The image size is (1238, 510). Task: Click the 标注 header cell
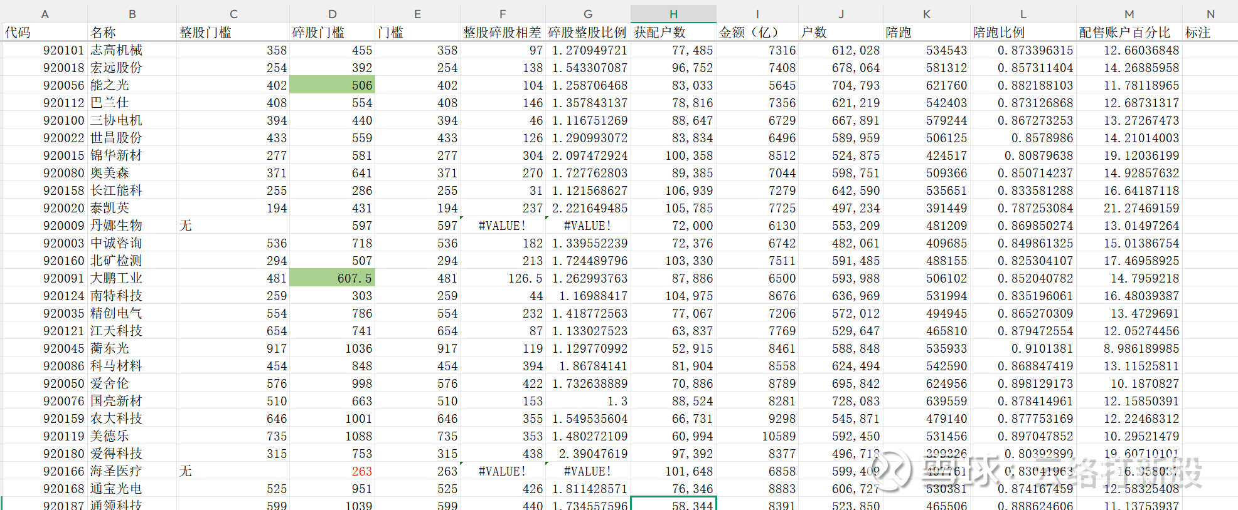[x=1210, y=33]
